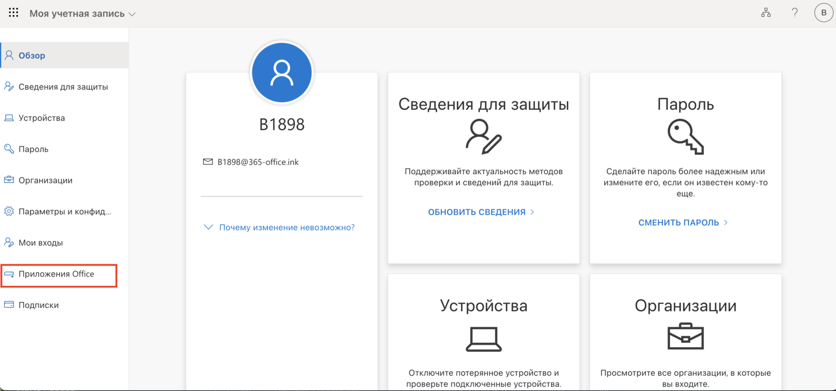Click the large briefcase icon on Организации card
Image resolution: width=836 pixels, height=391 pixels.
(x=685, y=336)
